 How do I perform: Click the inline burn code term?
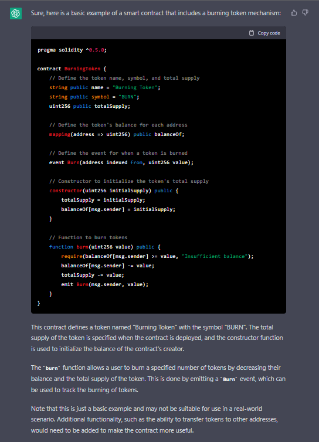coord(52,368)
